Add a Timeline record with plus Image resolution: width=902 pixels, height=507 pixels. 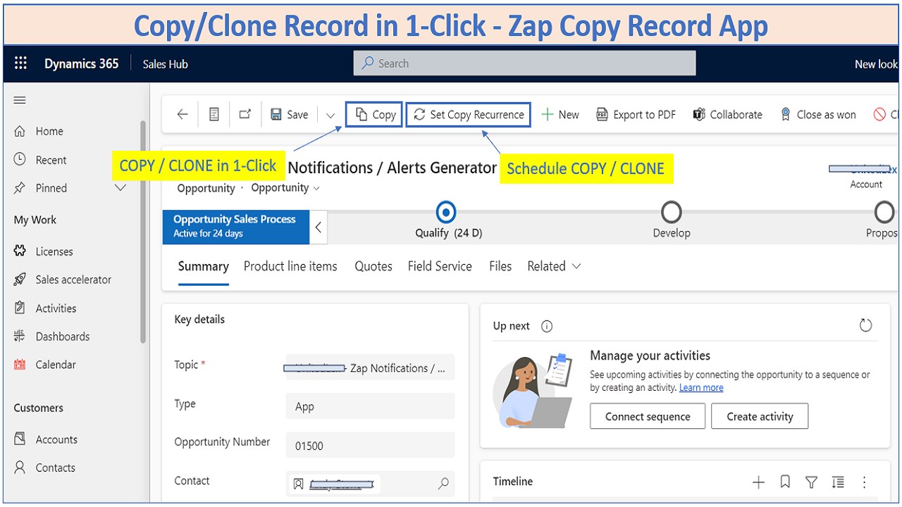pos(758,482)
